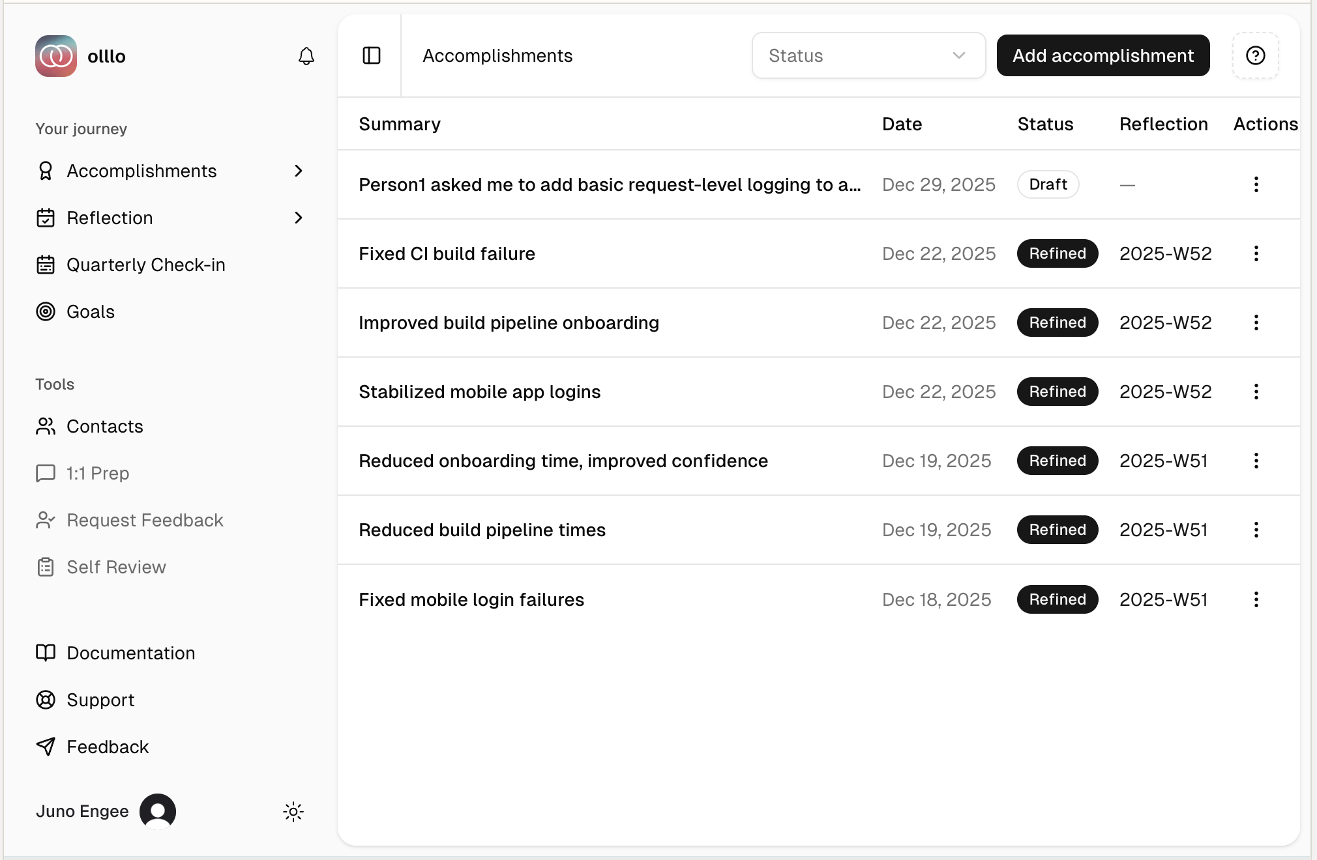The image size is (1317, 860).
Task: Open the Documentation book icon
Action: [x=46, y=653]
